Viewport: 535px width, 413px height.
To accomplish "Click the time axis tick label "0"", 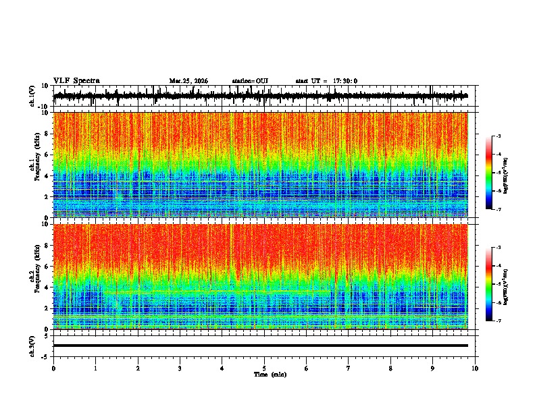I will pos(53,368).
